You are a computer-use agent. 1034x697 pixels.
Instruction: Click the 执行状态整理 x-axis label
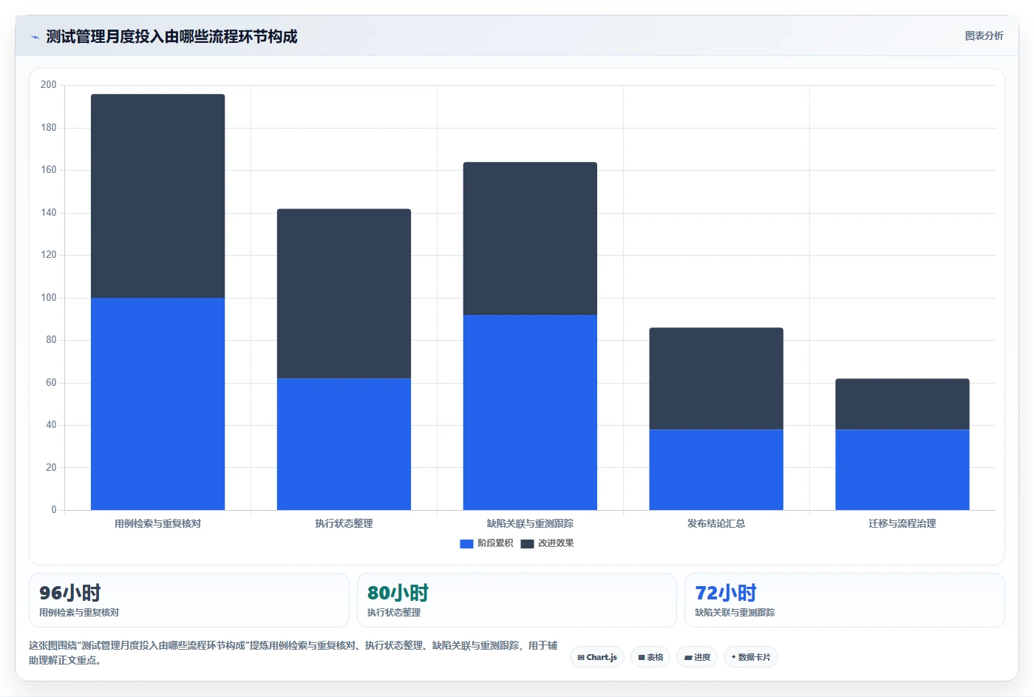click(344, 523)
